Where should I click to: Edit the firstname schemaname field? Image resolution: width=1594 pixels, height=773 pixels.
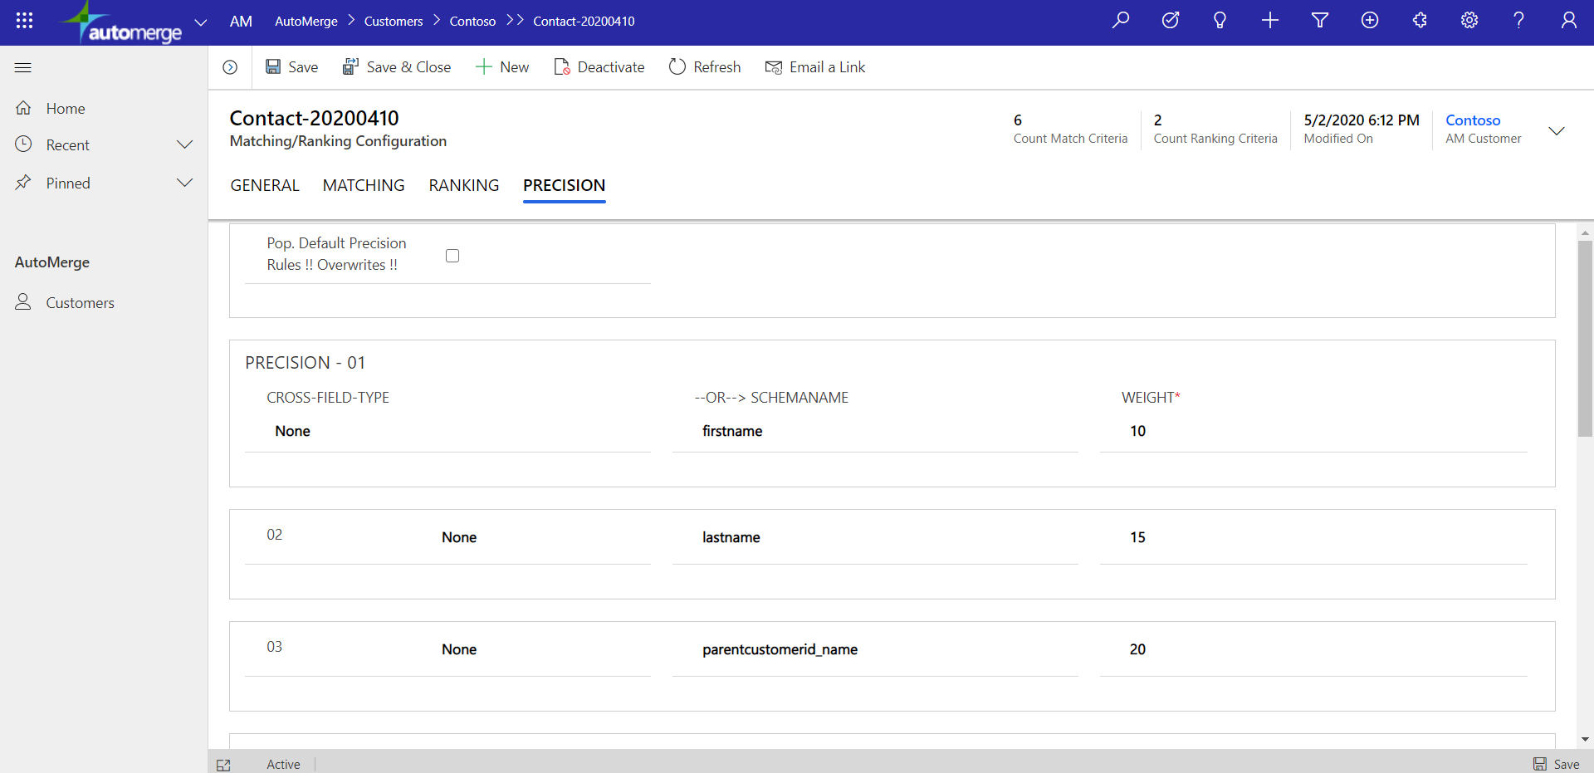(886, 431)
